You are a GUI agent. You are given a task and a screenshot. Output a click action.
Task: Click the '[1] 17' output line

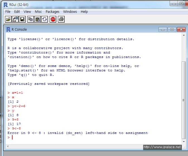click(14, 124)
